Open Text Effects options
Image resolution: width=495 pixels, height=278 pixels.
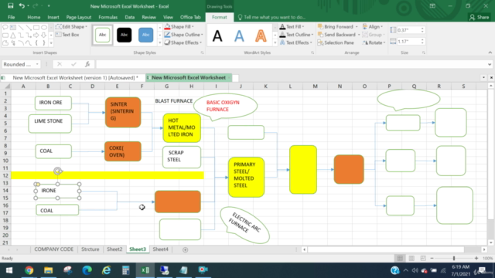295,42
